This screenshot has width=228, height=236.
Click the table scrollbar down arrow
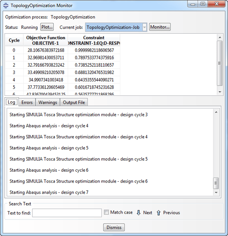pos(220,92)
